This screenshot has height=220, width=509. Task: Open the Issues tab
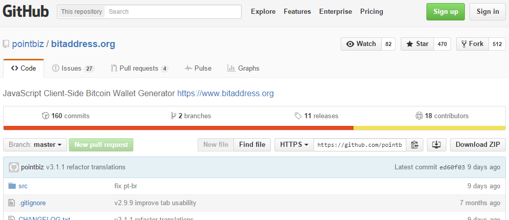coord(73,68)
